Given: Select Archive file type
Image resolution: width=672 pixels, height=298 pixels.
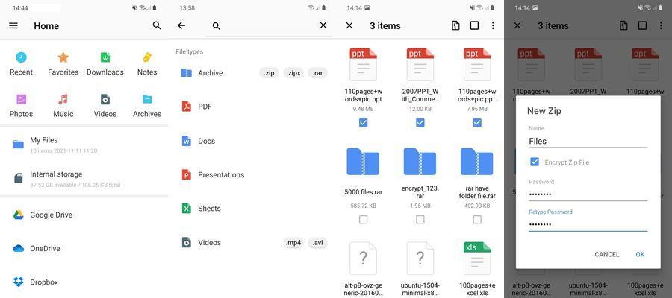Looking at the screenshot, I should (210, 73).
